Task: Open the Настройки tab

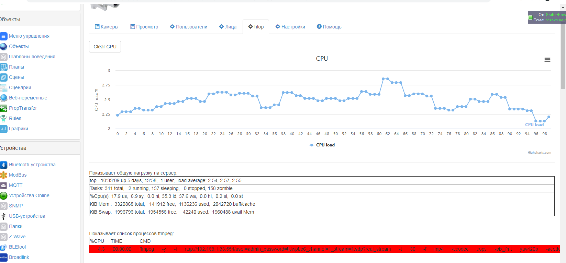Action: [290, 27]
